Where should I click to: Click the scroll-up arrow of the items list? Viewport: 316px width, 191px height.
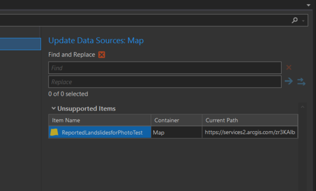pyautogui.click(x=303, y=107)
